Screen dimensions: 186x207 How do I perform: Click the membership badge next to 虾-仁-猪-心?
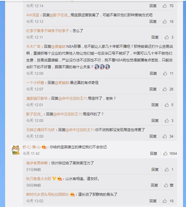44,147
